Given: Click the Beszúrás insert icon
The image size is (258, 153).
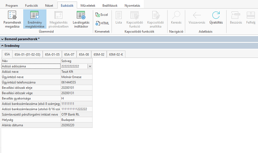Looking at the screenshot, I should click(235, 16).
